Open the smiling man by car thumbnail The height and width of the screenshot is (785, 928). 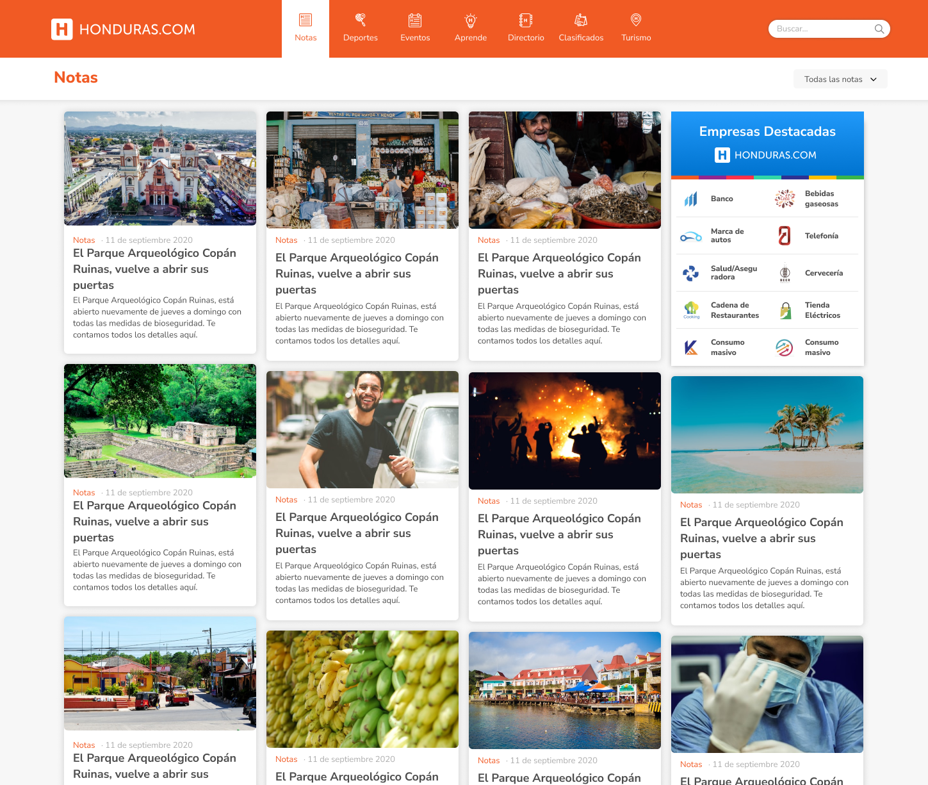pyautogui.click(x=362, y=429)
